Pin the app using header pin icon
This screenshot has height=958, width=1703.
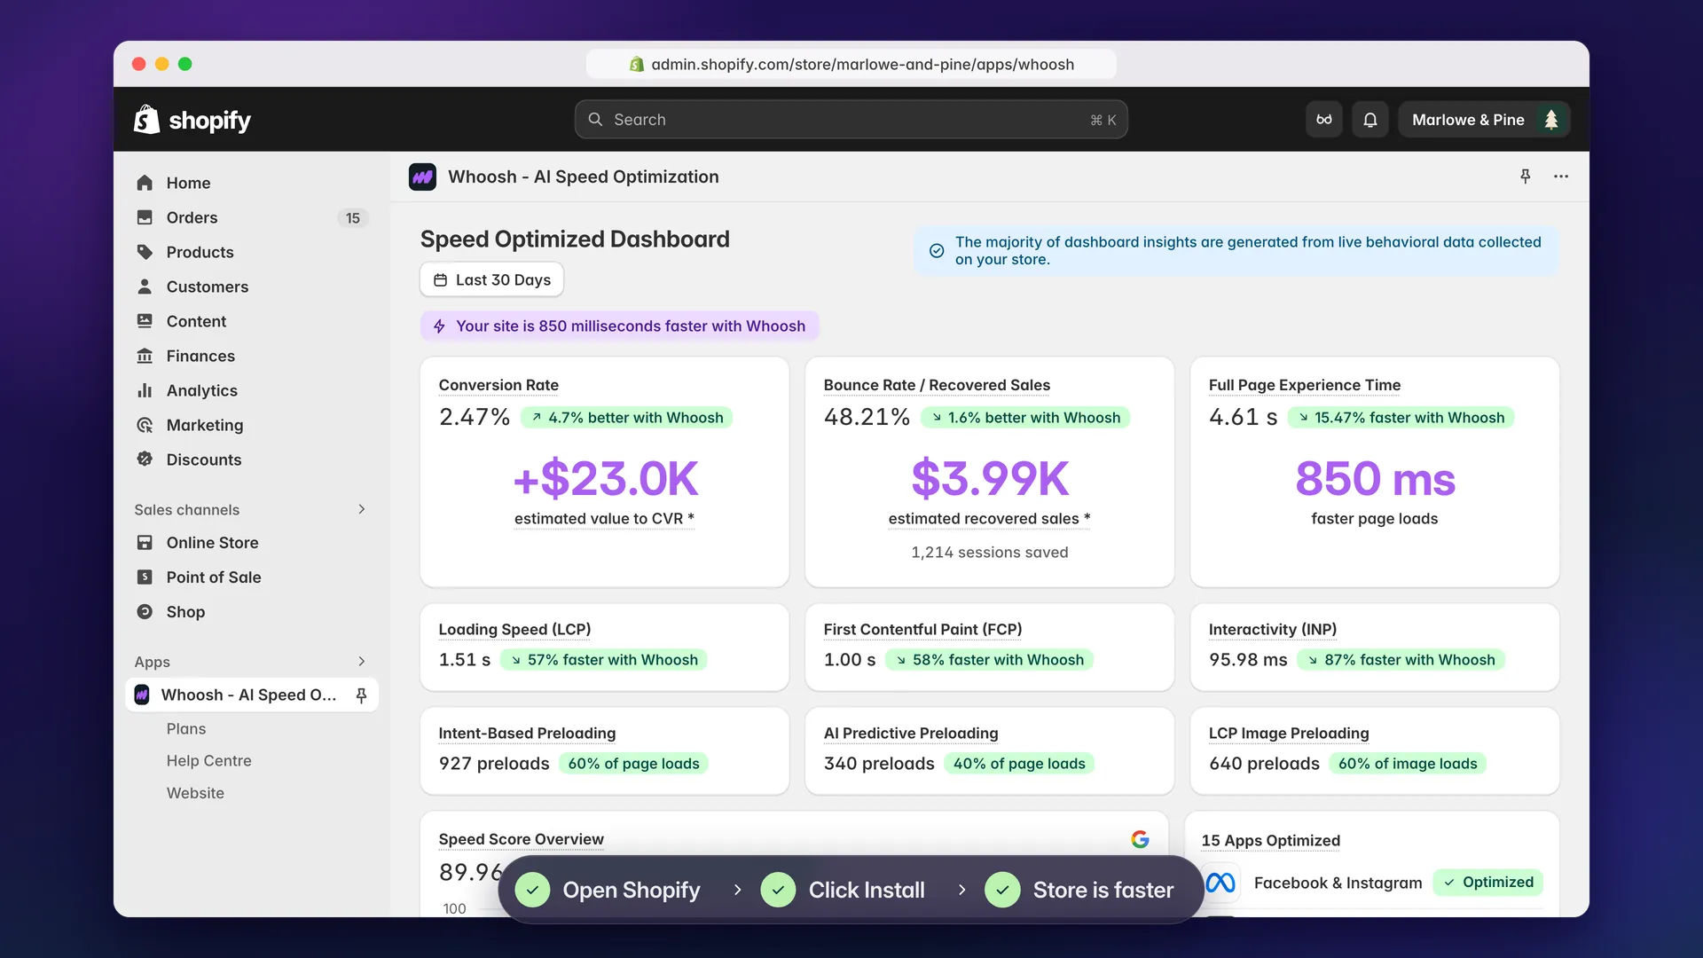tap(1526, 177)
